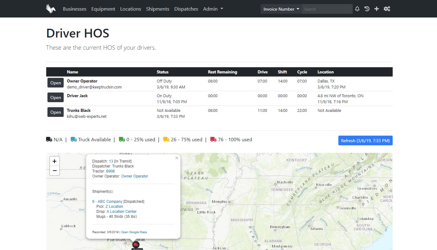Click the Status column header
This screenshot has width=437, height=250.
pyautogui.click(x=162, y=72)
